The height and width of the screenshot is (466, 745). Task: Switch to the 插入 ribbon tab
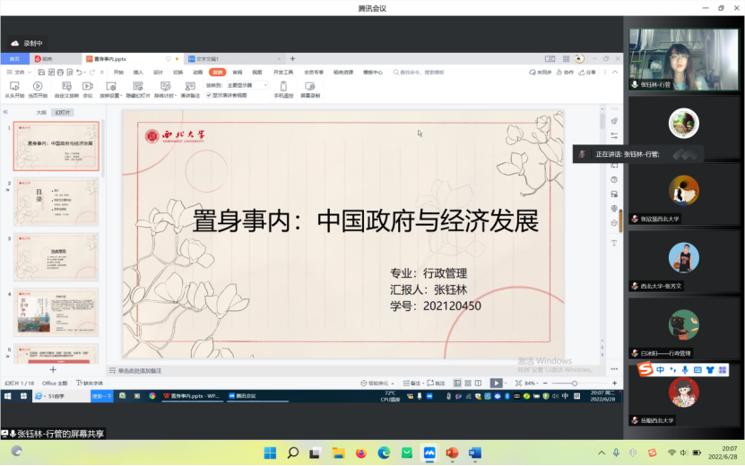tap(138, 72)
